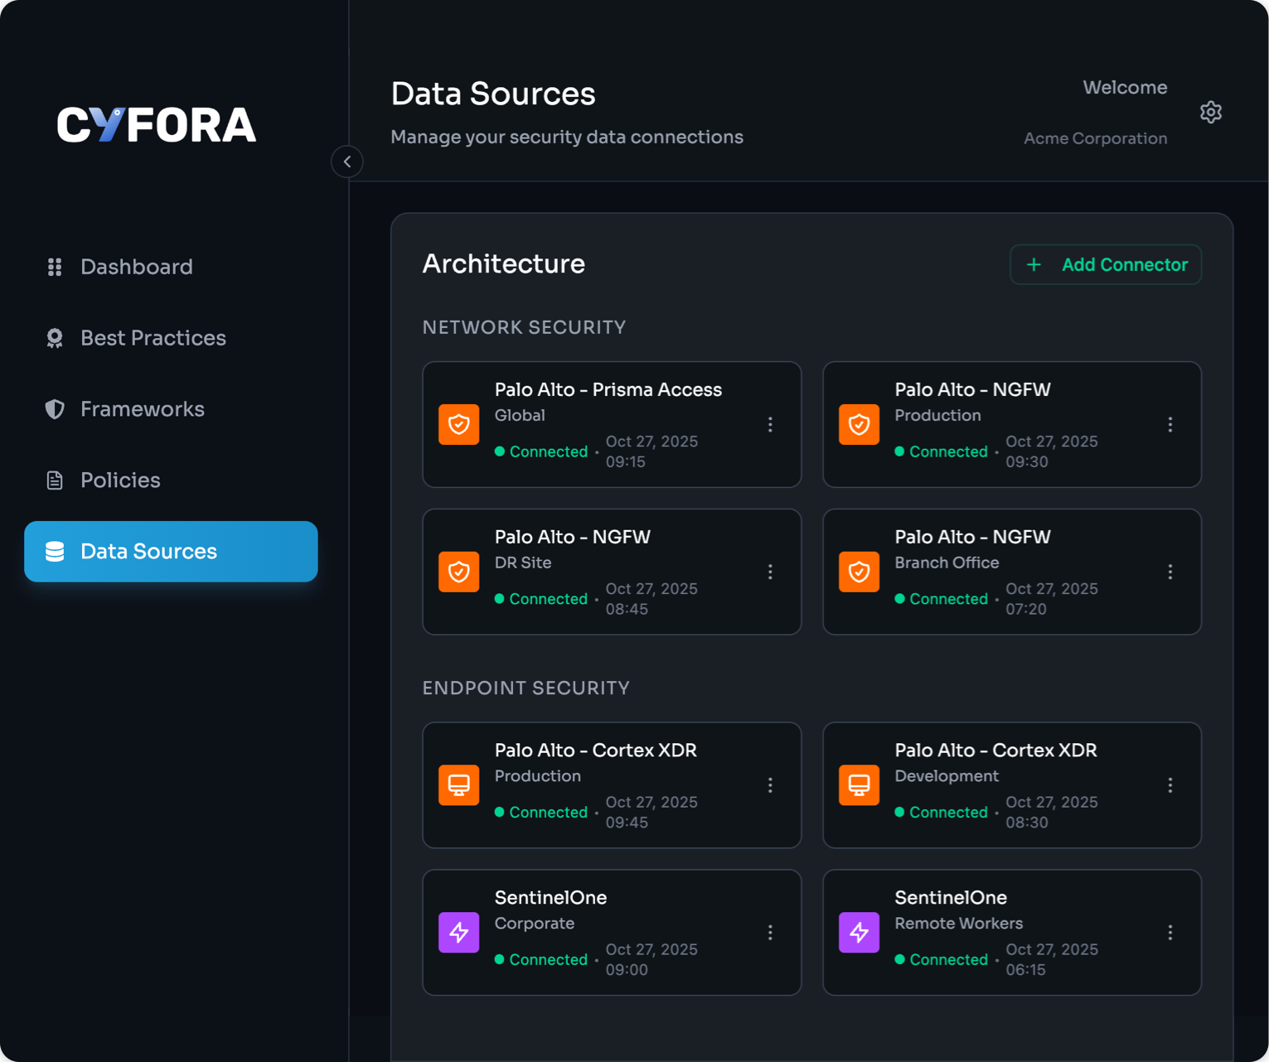Navigate to Frameworks
Image resolution: width=1269 pixels, height=1062 pixels.
(171, 409)
